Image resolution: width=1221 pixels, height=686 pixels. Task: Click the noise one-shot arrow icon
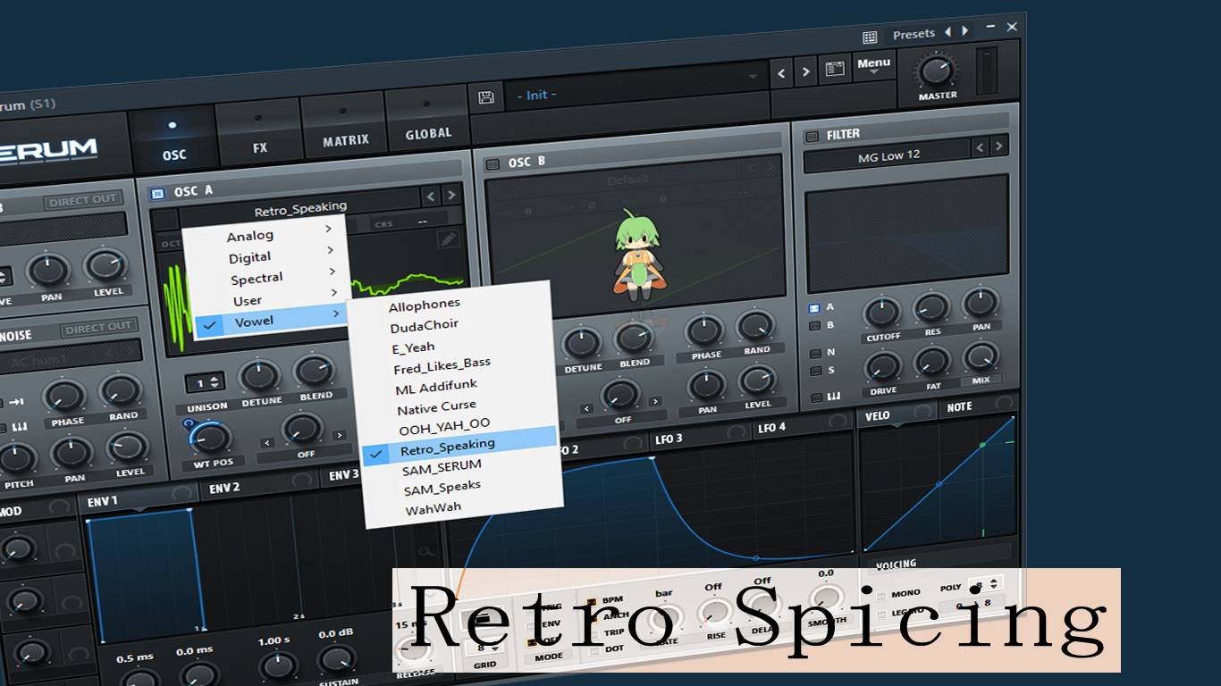pos(17,401)
